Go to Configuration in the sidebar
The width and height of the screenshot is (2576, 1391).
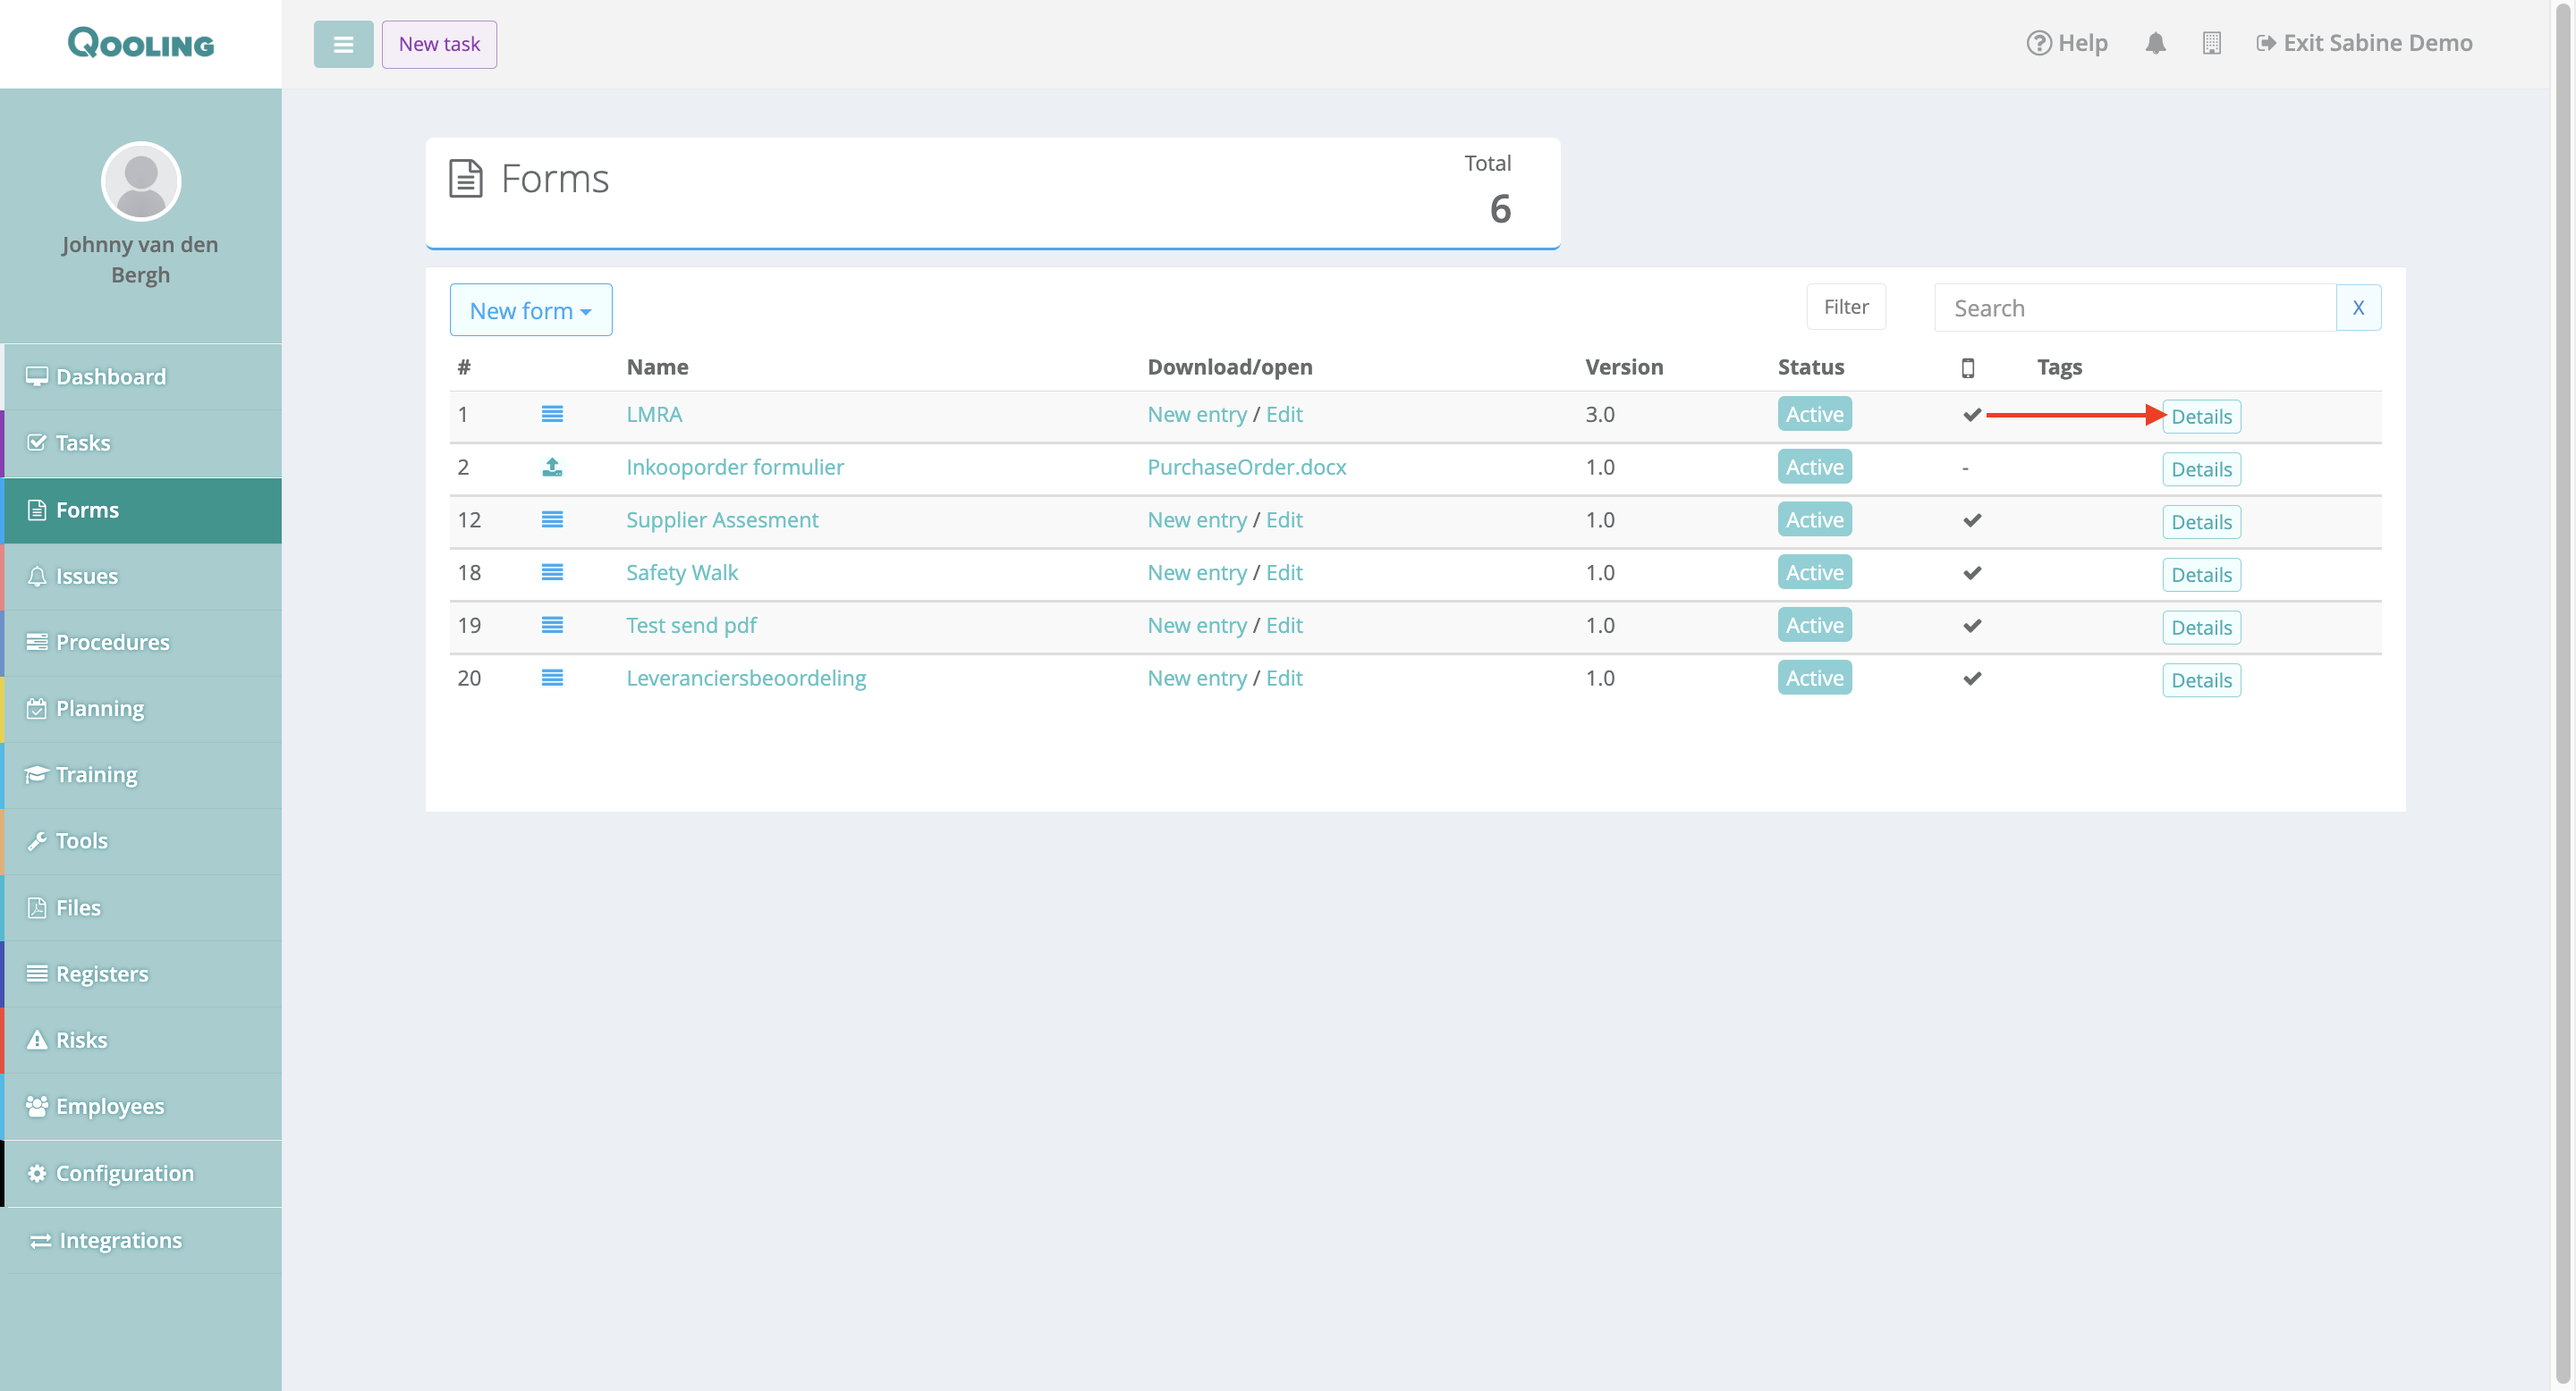click(x=124, y=1173)
